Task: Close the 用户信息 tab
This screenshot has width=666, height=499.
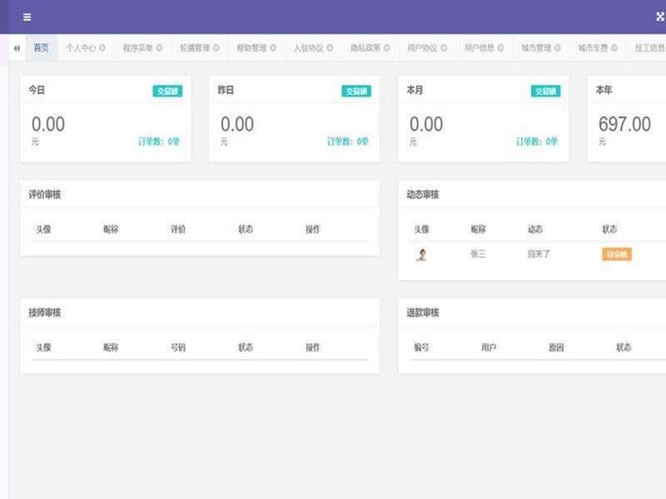Action: click(x=501, y=48)
